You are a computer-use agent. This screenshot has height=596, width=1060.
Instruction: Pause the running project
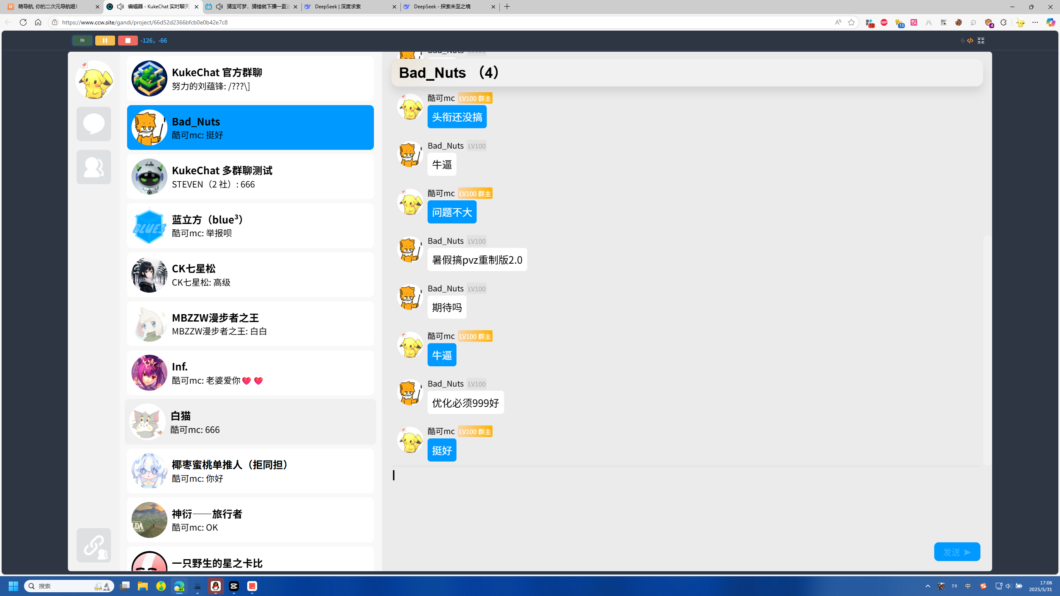point(105,41)
